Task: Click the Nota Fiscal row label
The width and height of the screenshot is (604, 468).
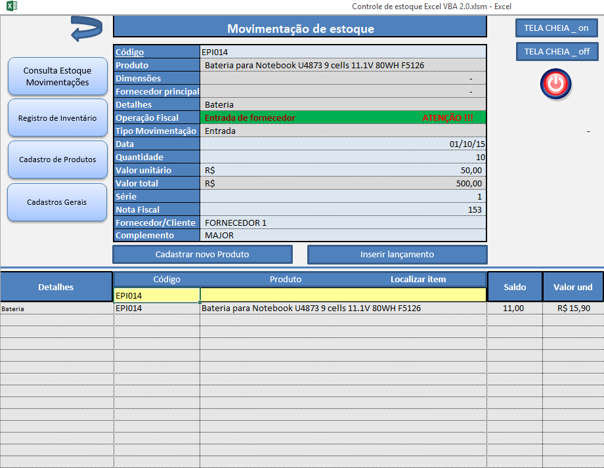Action: point(157,209)
